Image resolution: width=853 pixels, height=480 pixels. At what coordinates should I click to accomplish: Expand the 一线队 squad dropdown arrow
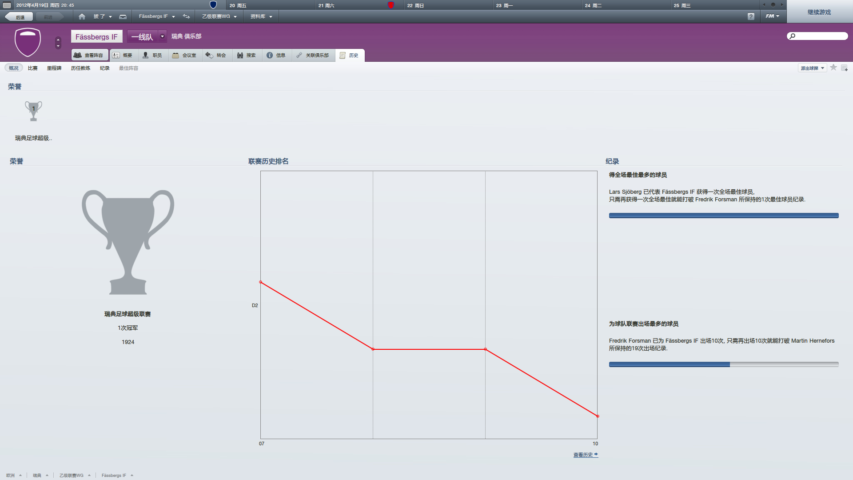(x=162, y=36)
